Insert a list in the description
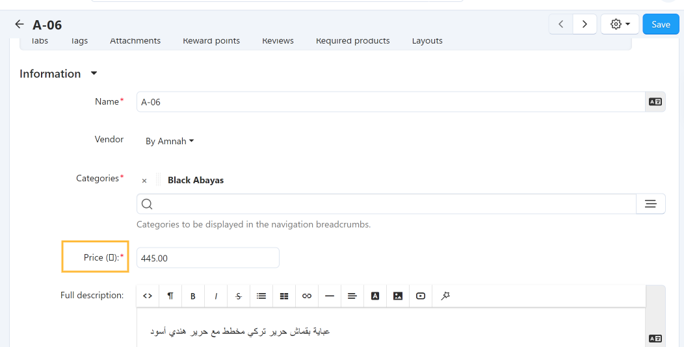Screen dimensions: 684x347 (261, 296)
